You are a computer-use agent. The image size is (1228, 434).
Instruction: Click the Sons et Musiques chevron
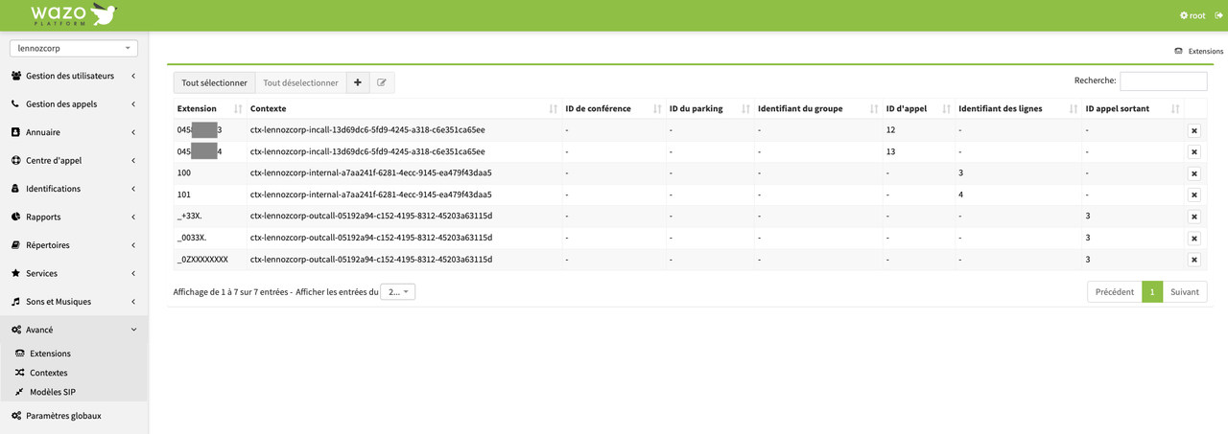coord(133,302)
